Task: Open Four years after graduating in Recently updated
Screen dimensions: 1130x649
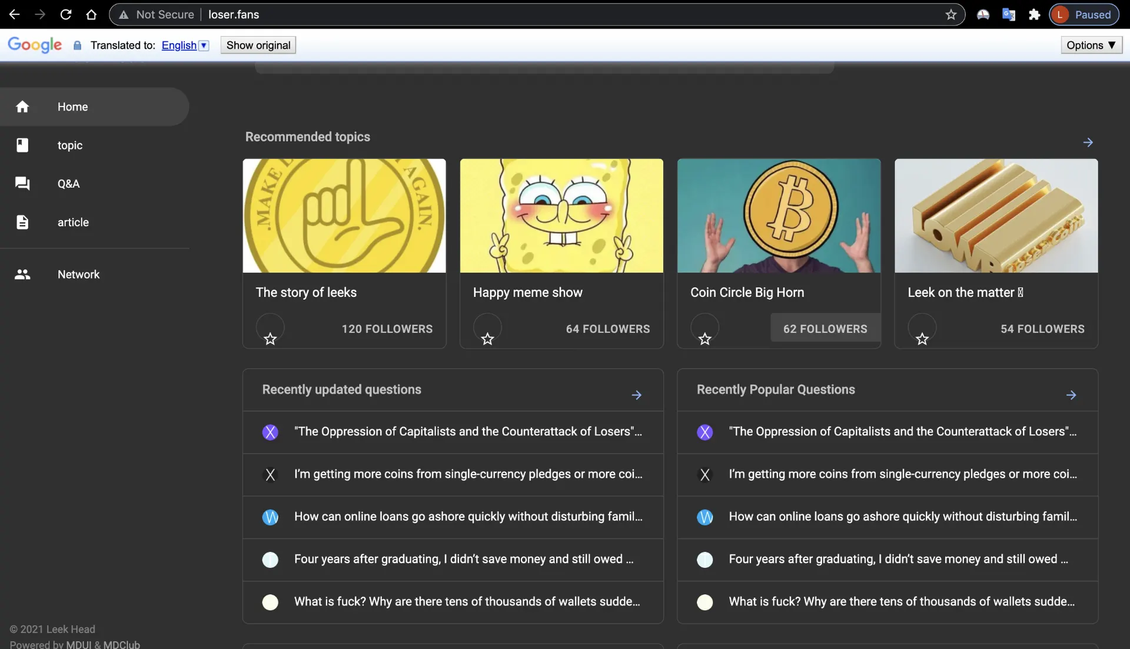Action: [453, 559]
